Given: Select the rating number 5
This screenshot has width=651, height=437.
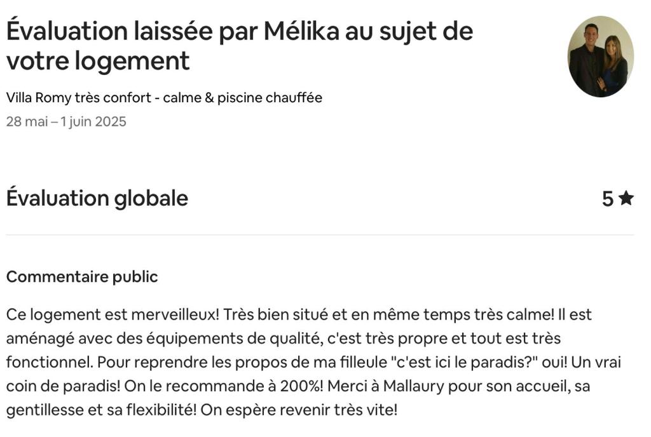Looking at the screenshot, I should click(608, 199).
